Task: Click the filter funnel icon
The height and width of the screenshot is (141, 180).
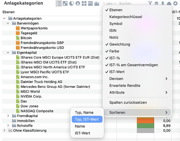Action: tap(150, 3)
